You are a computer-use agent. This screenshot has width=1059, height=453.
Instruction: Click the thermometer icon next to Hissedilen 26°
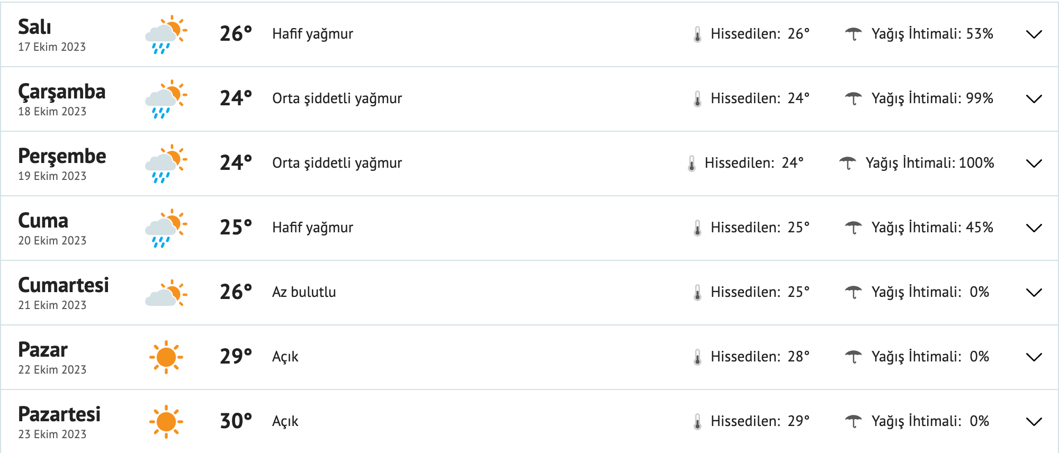click(697, 34)
